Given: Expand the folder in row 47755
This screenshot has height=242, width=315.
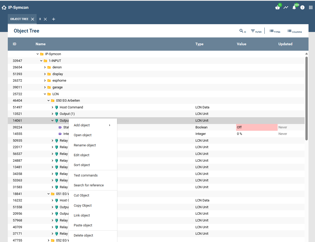Looking at the screenshot, I should click(x=49, y=240).
